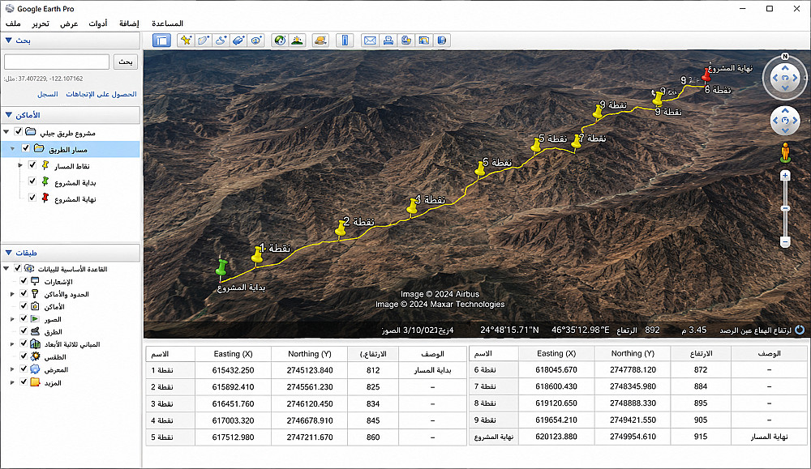The width and height of the screenshot is (811, 469).
Task: Select the Add Polygon tool
Action: click(x=204, y=41)
